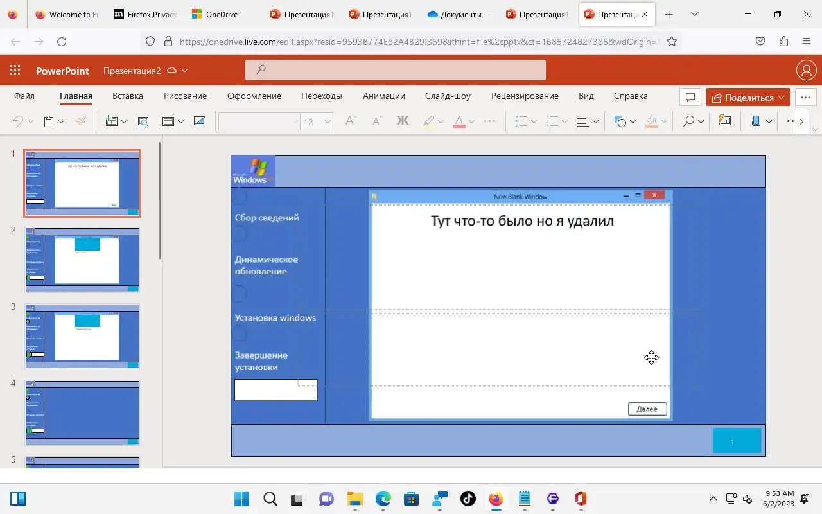
Task: Expand font color dropdown arrow
Action: pyautogui.click(x=471, y=121)
